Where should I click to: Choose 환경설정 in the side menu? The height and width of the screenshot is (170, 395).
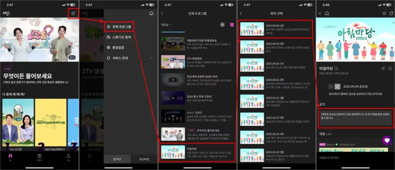pos(115,47)
